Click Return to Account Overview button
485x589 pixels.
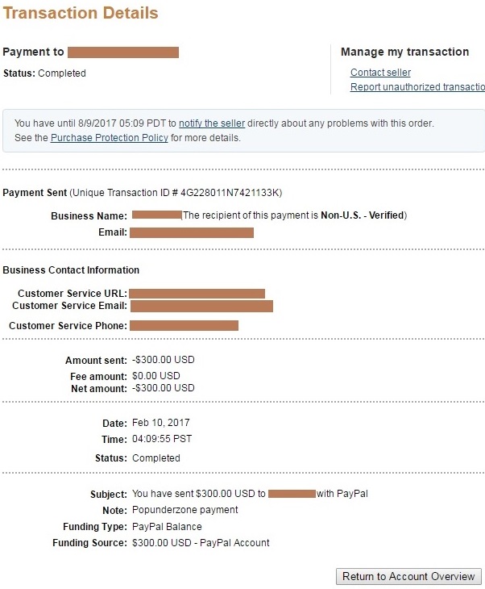tap(408, 576)
